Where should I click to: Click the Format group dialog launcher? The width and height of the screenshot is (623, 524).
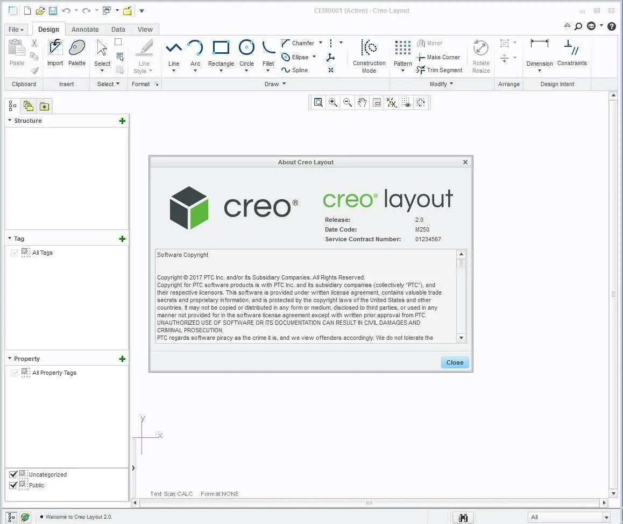(x=157, y=84)
